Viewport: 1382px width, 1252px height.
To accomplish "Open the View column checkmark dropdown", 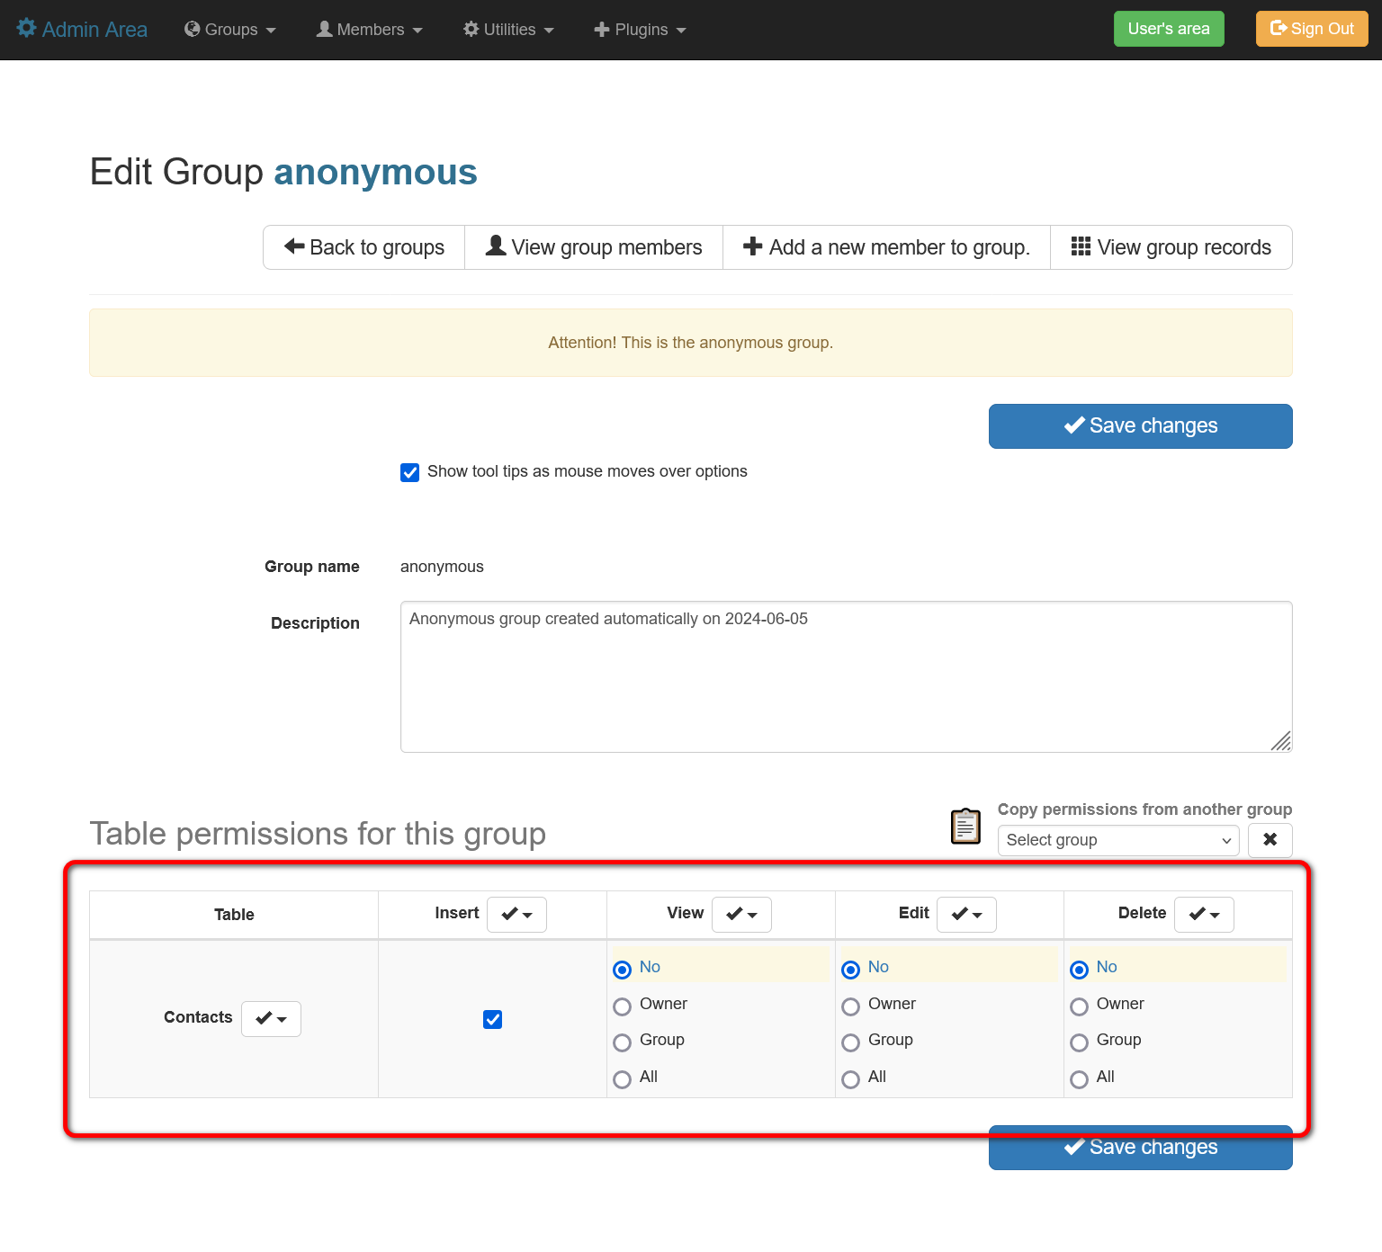I will pos(741,915).
